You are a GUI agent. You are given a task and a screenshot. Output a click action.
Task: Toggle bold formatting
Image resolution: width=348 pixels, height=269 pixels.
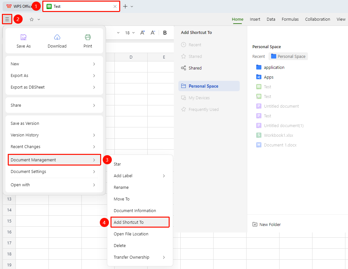pos(165,33)
